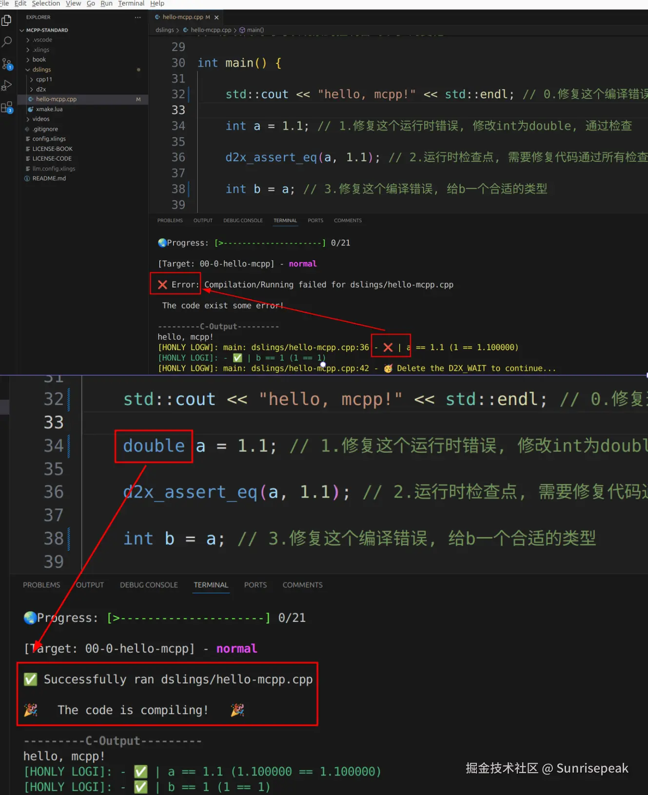Switch to PORTS tab in lower screenshot panel
The width and height of the screenshot is (648, 795).
click(255, 585)
